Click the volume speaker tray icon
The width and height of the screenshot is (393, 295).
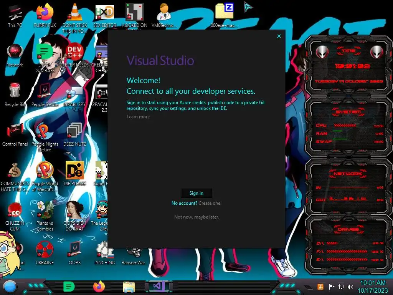click(350, 287)
